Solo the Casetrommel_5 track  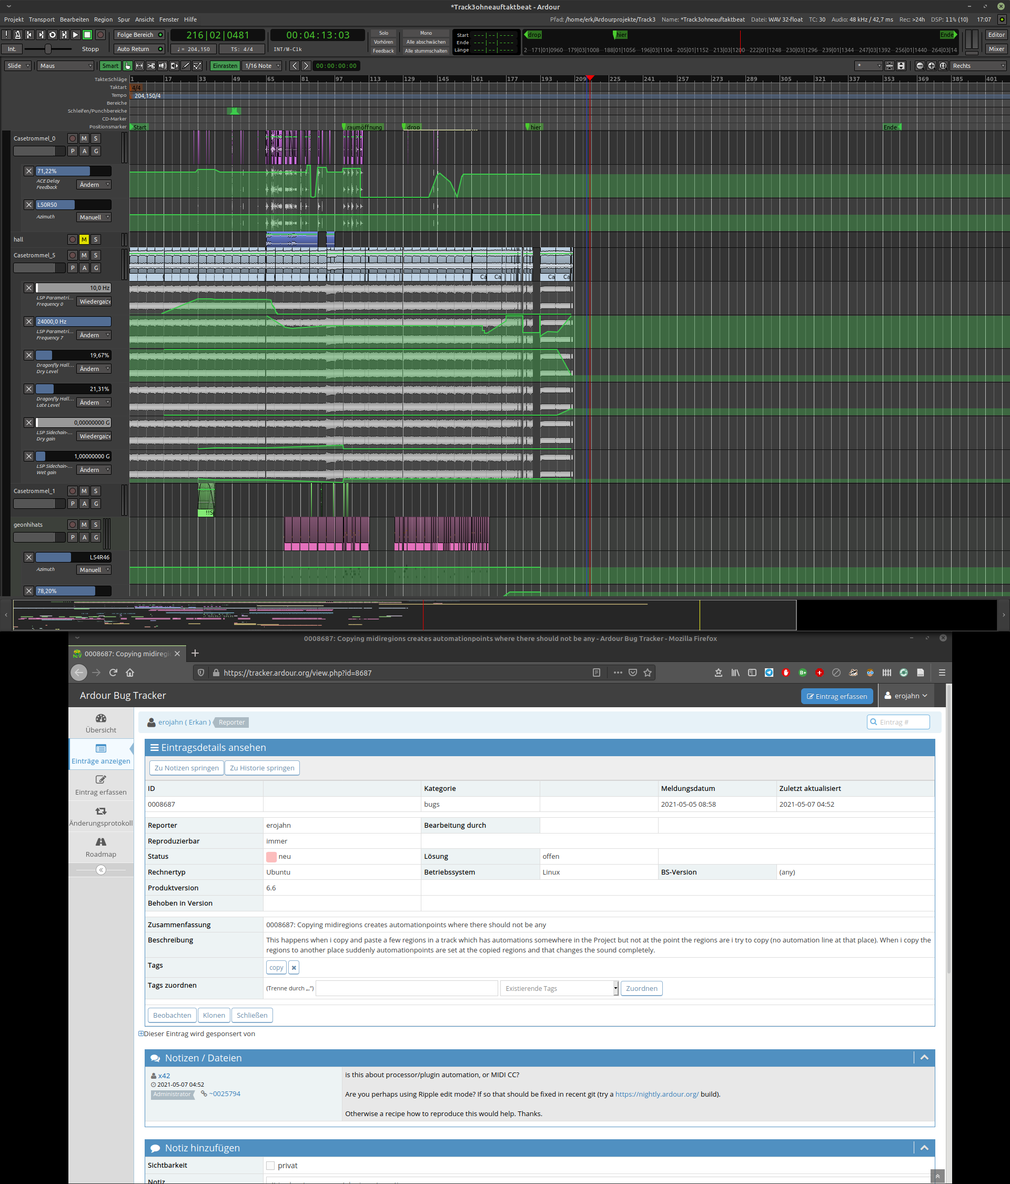(x=96, y=255)
